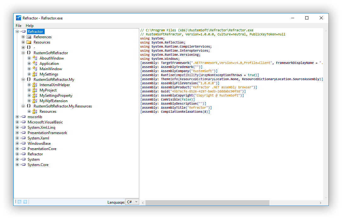
Task: Expand the System.Core assembly node
Action: tap(17, 164)
